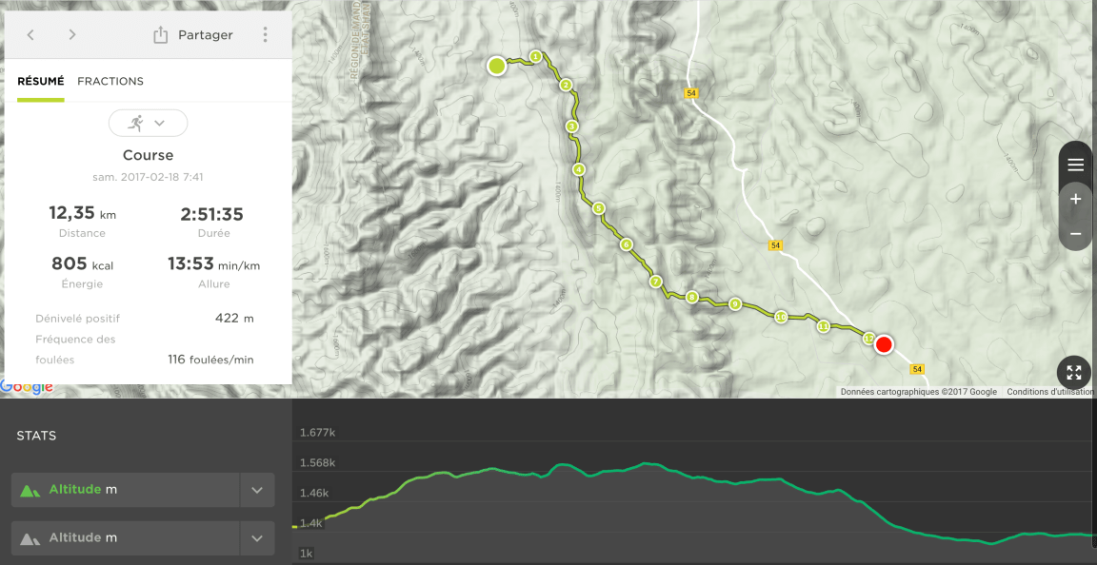The image size is (1097, 565).
Task: Expand the gray Altitude stat dropdown
Action: (257, 538)
